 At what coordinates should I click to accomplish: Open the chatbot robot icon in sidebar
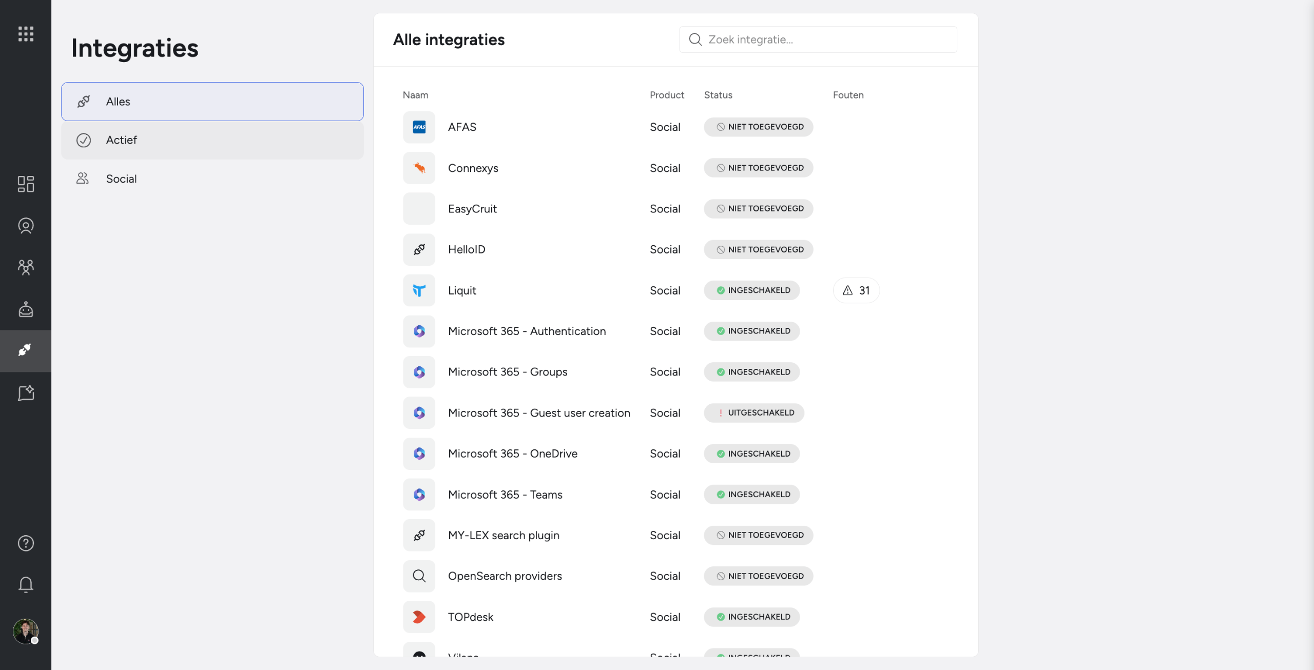coord(26,309)
